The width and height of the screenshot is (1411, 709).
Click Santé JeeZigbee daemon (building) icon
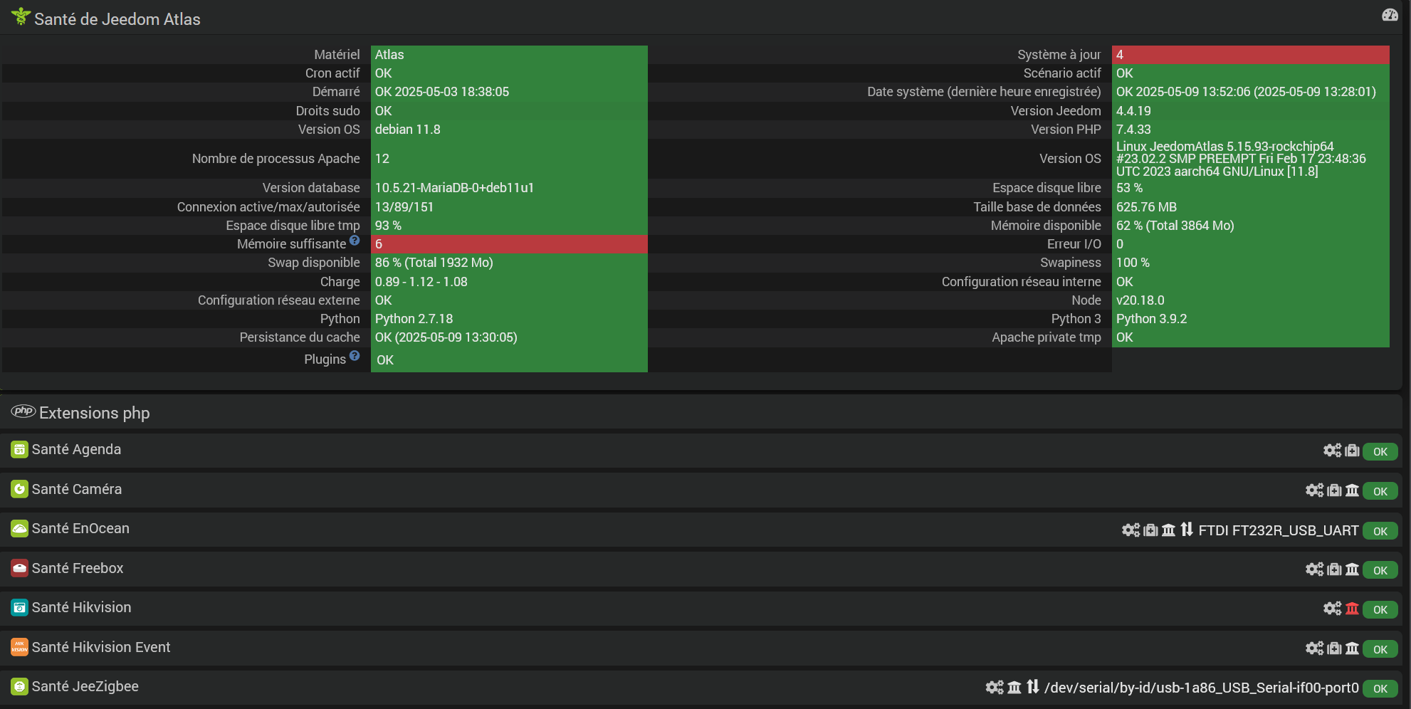pos(1014,688)
